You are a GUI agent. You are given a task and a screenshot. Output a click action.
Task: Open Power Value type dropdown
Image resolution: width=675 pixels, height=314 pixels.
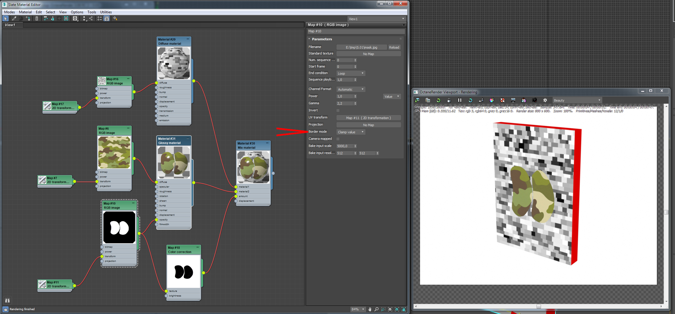click(392, 96)
